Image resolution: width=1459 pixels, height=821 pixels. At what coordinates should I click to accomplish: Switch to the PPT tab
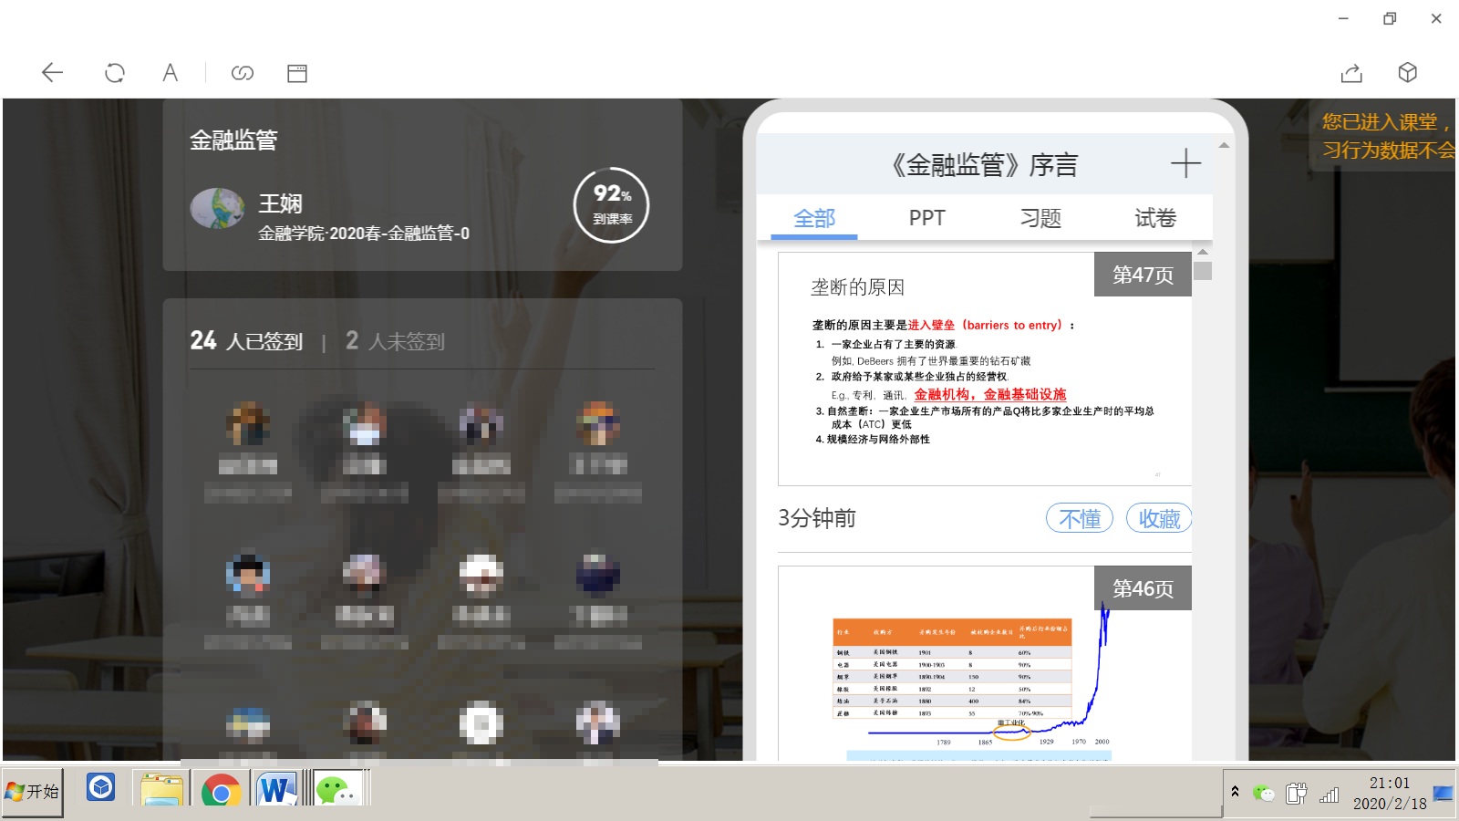[926, 218]
